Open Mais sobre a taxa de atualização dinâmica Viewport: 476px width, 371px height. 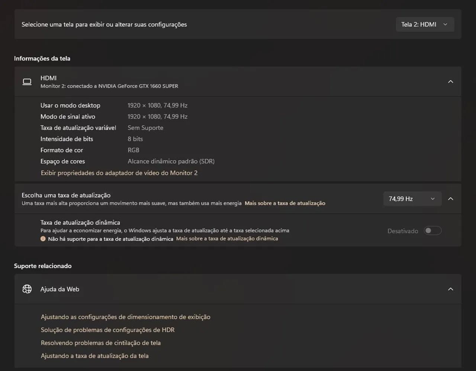click(227, 238)
